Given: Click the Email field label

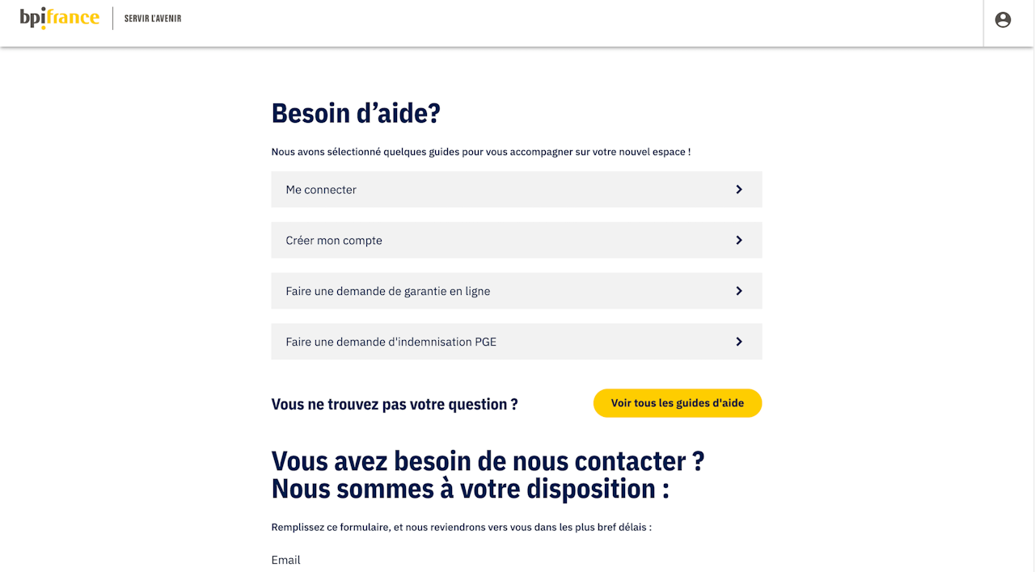Looking at the screenshot, I should click(x=285, y=560).
